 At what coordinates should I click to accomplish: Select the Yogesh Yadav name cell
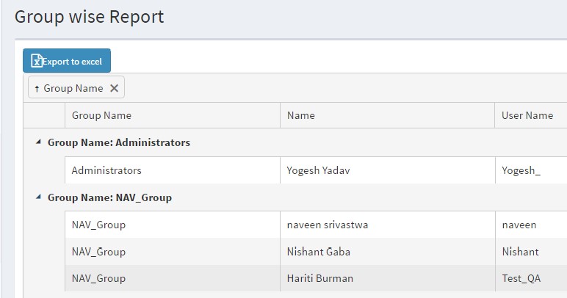[317, 170]
